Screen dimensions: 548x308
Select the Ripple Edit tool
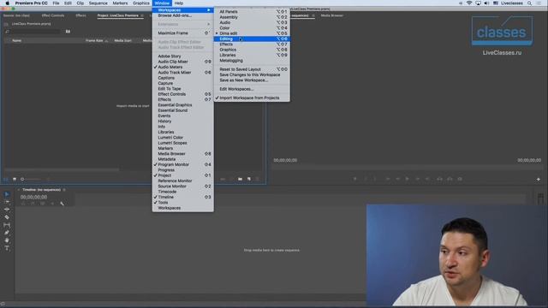[7, 210]
